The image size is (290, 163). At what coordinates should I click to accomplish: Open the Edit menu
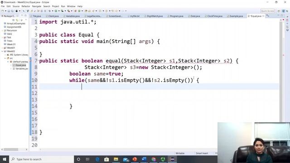pyautogui.click(x=9, y=6)
